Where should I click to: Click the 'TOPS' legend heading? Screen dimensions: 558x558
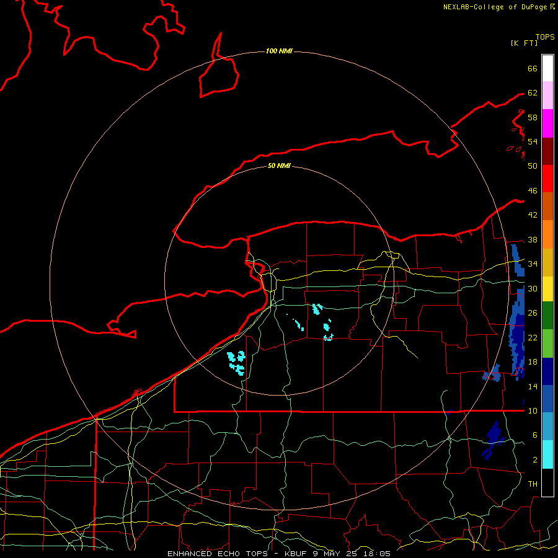coord(545,37)
